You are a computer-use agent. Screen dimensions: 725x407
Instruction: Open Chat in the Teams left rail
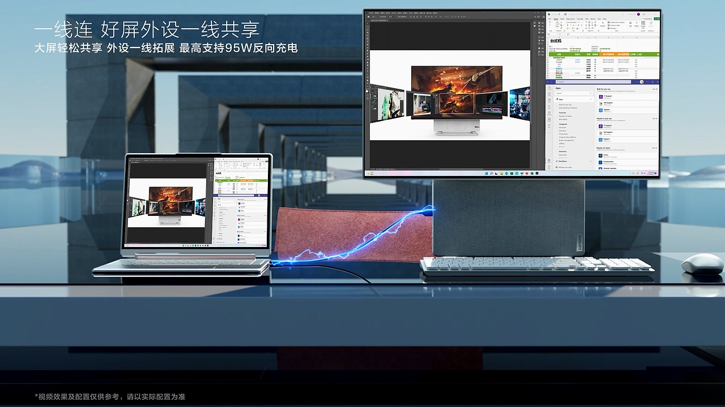pos(549,94)
